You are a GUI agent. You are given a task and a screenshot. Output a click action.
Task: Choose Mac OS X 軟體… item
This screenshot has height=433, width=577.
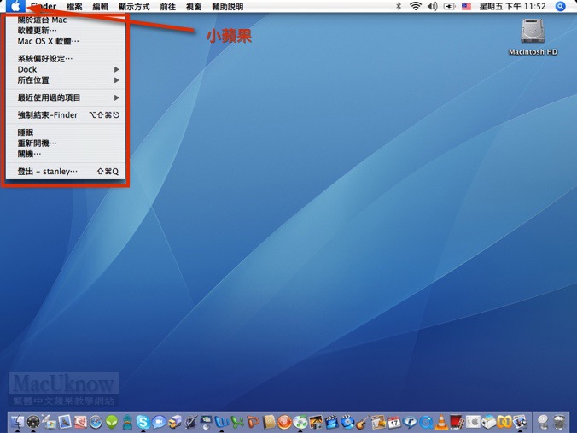(66, 41)
